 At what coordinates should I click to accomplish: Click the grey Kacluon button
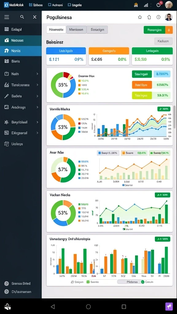click(163, 41)
